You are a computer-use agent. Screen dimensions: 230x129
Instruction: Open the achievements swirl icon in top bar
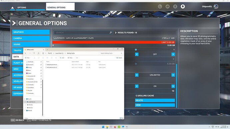point(160,6)
